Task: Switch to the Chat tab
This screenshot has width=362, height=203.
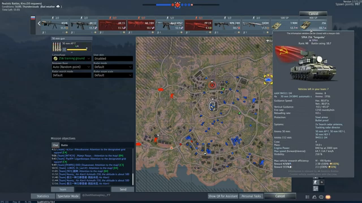Action: coord(55,145)
